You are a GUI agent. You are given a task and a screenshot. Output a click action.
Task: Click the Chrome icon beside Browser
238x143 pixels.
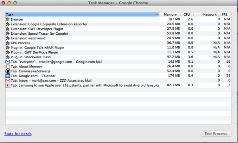pos(8,20)
